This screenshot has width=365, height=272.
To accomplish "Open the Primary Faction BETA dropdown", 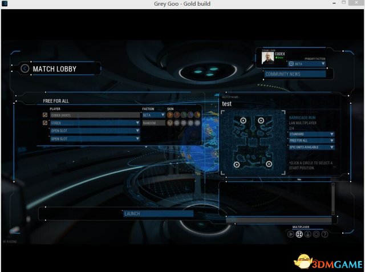I will tap(307, 64).
